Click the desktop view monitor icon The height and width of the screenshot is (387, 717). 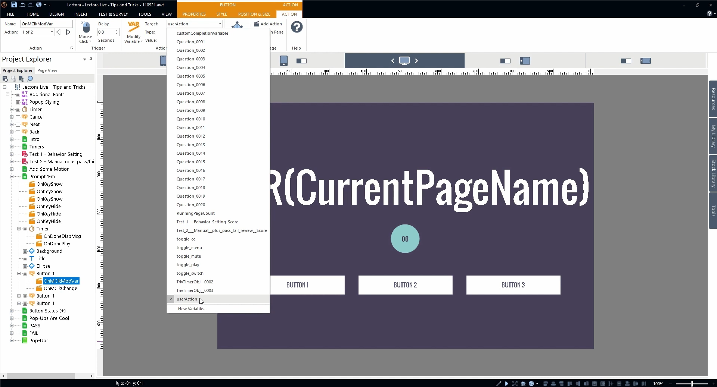[404, 61]
